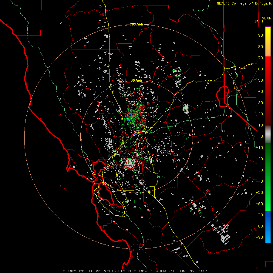Image resolution: width=273 pixels, height=273 pixels.
Task: Click the 80 value on velocity scale
Action: [261, 47]
